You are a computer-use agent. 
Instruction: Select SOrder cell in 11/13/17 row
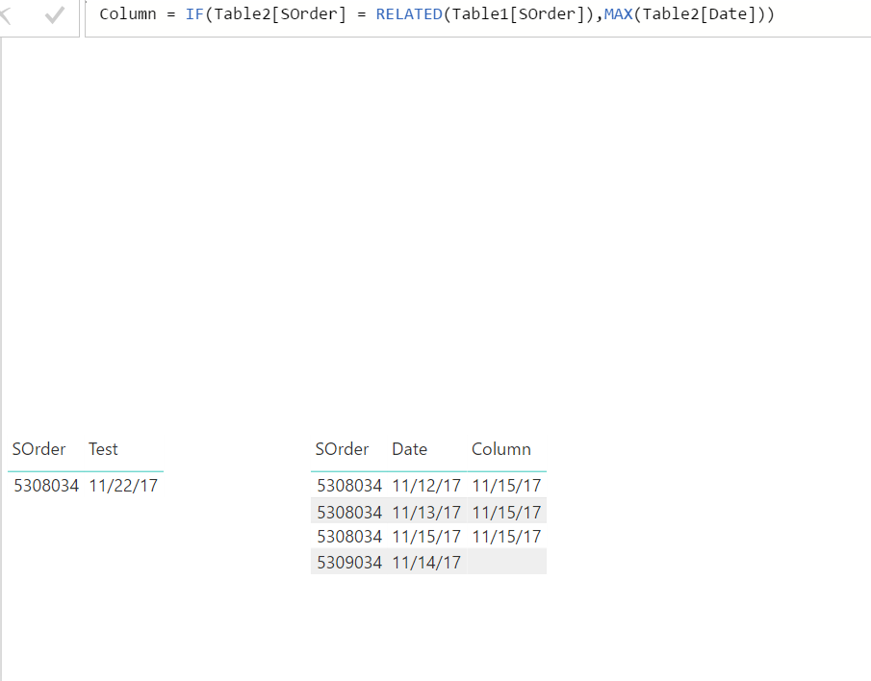click(349, 513)
